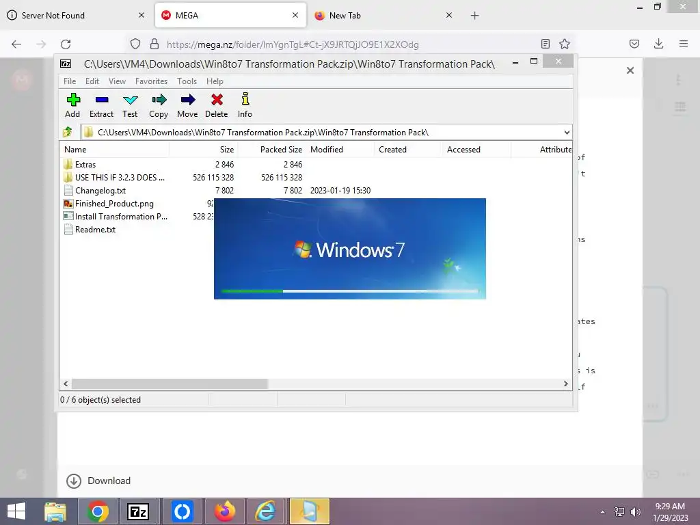Screen dimensions: 700x525
Task: Click the Firefox URL address bar
Action: tap(350, 44)
